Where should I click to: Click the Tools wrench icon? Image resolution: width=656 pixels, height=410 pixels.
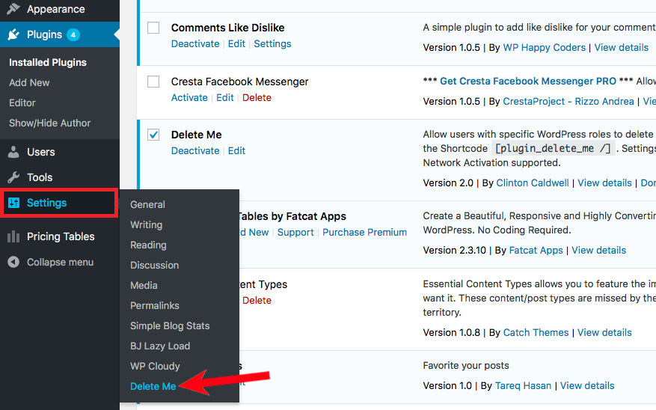point(13,177)
